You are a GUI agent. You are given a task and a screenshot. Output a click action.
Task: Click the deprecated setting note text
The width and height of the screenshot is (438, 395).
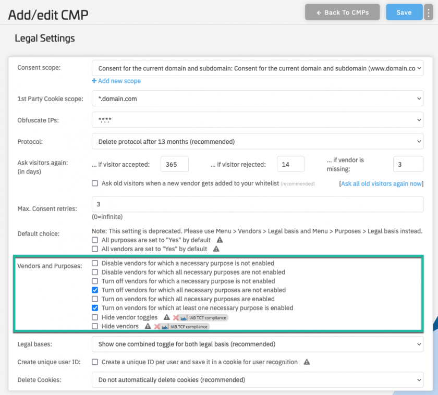coord(257,231)
